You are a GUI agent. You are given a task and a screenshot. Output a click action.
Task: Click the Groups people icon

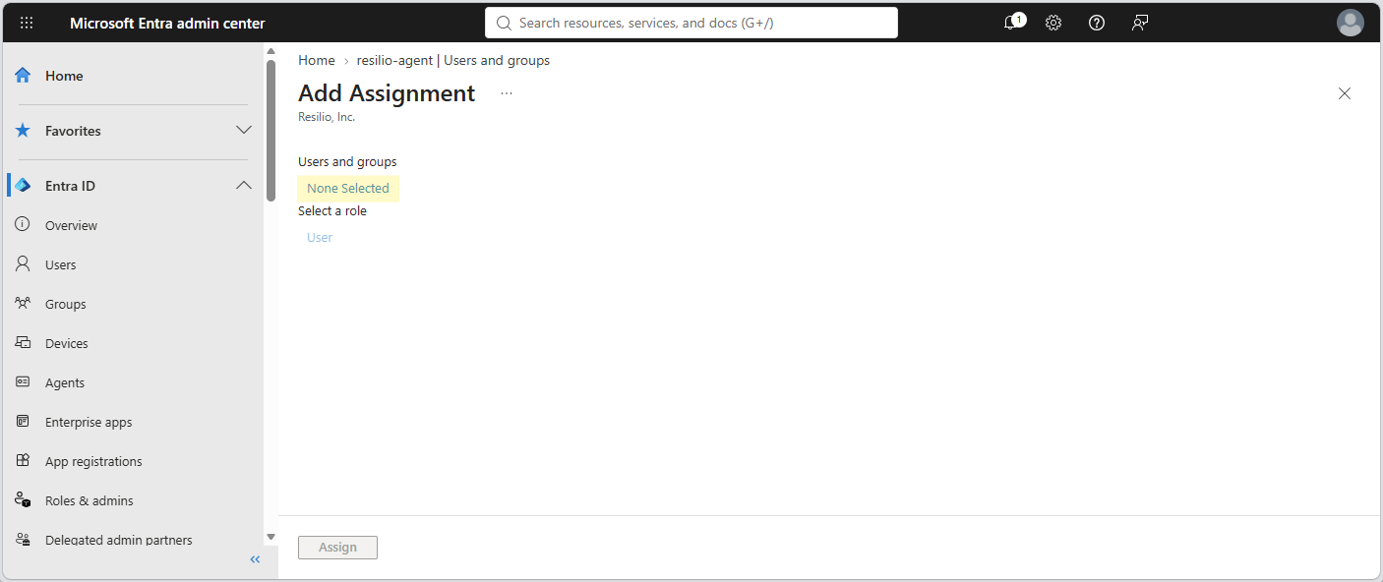coord(23,304)
